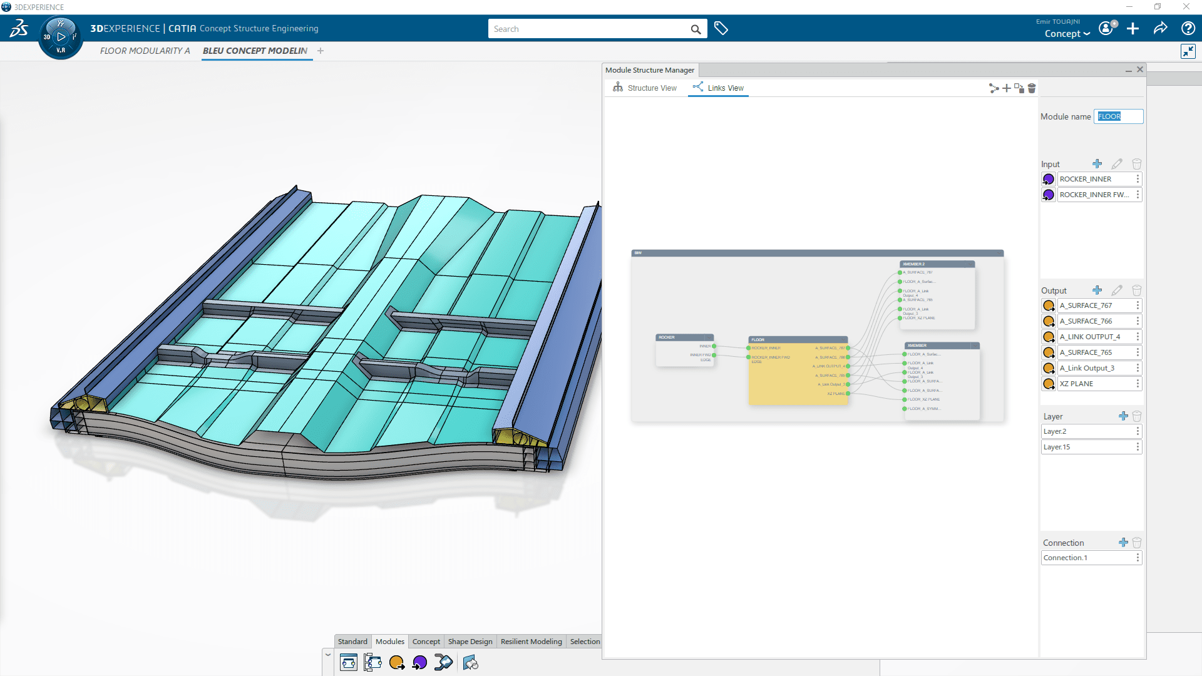Expand A_SURFACE_767 output dropdown
Image resolution: width=1202 pixels, height=676 pixels.
point(1138,305)
